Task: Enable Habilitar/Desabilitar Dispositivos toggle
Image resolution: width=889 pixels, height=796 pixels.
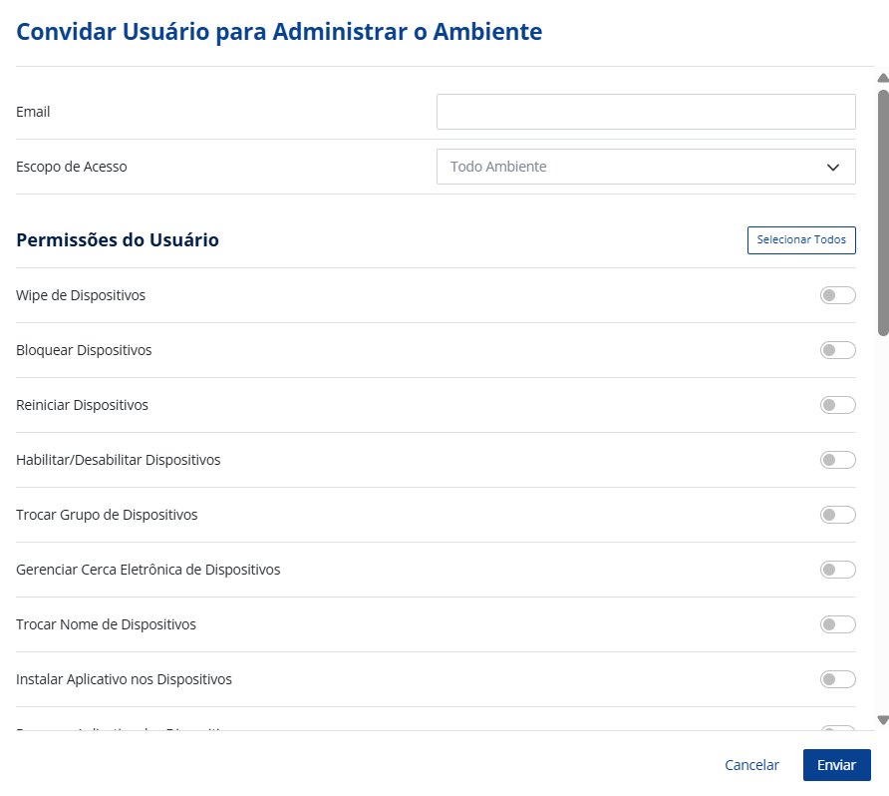Action: 837,460
